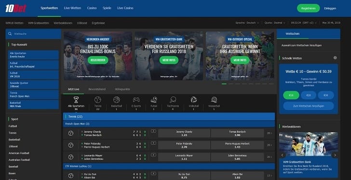
Task: Filter live events by Tischtennis icon
Action: point(173,100)
